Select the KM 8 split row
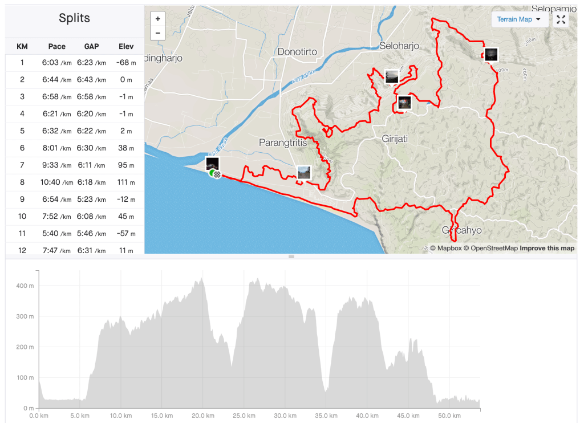The height and width of the screenshot is (423, 584). [74, 182]
